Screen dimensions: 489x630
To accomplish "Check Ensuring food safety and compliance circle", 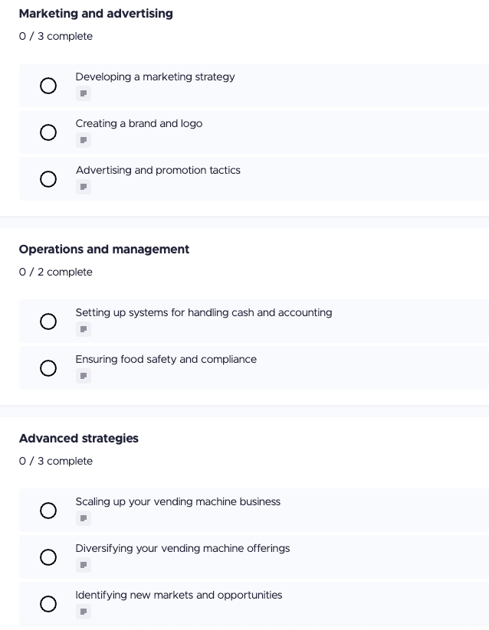I will coord(48,368).
